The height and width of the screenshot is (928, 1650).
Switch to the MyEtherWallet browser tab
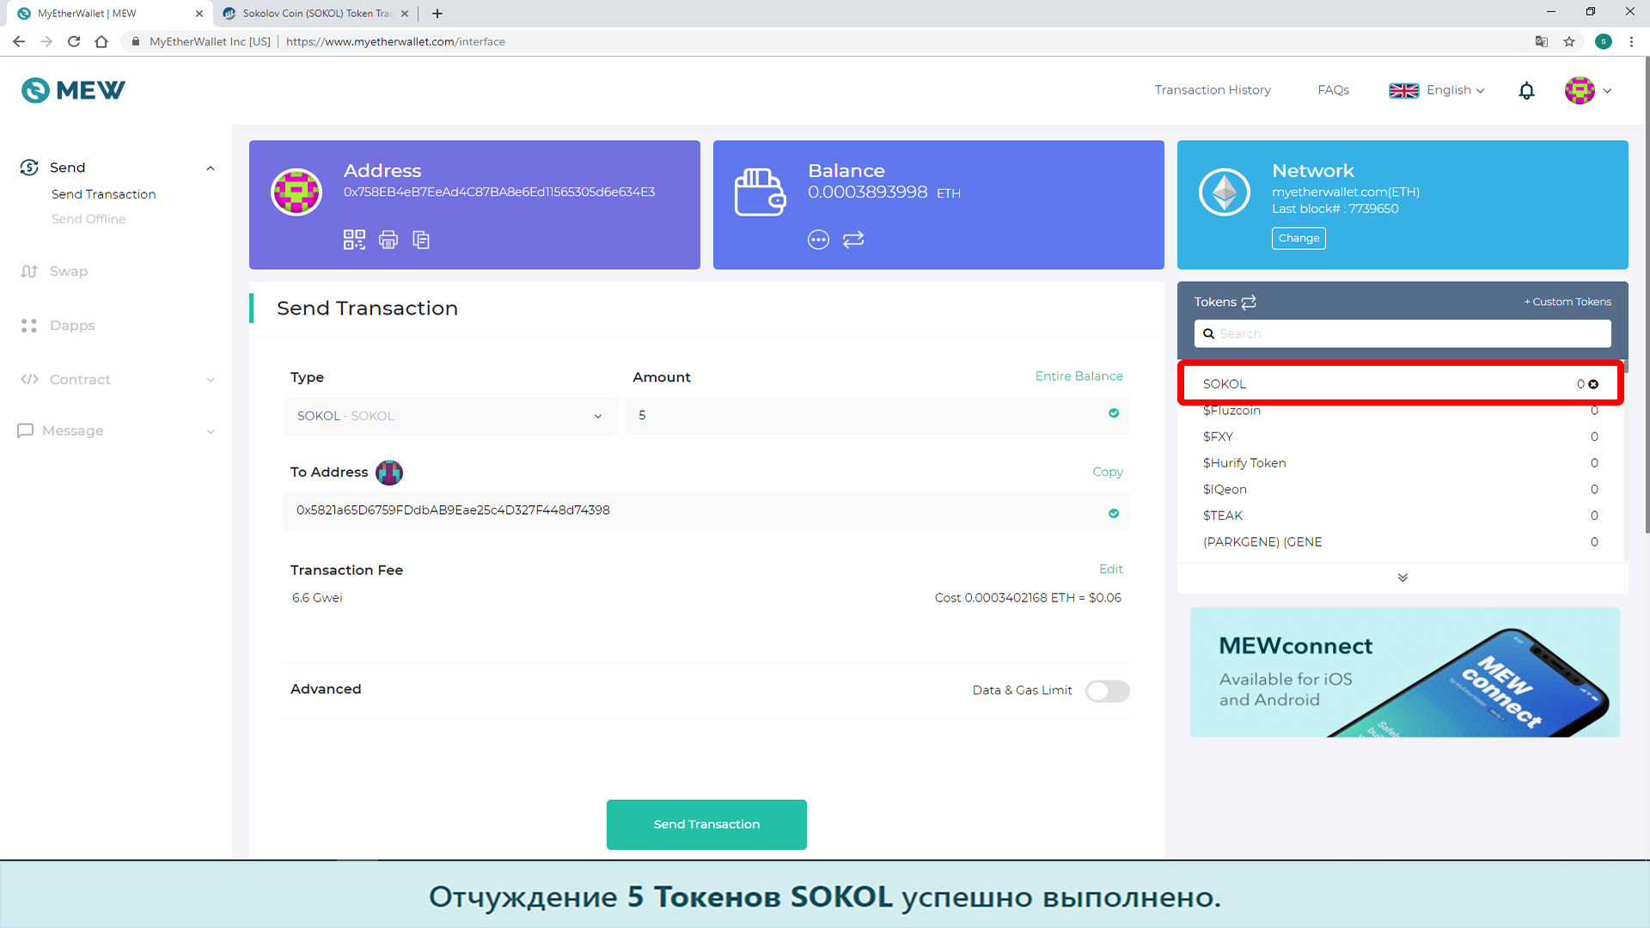click(107, 14)
